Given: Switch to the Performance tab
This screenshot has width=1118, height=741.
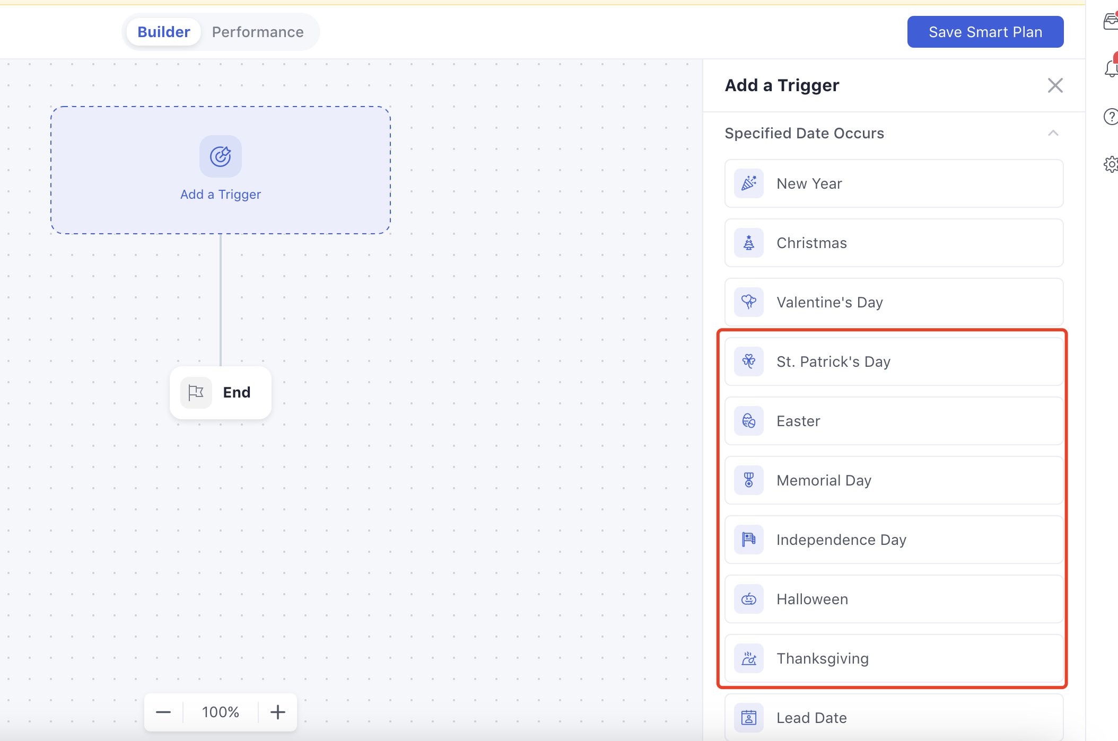Looking at the screenshot, I should pyautogui.click(x=258, y=32).
